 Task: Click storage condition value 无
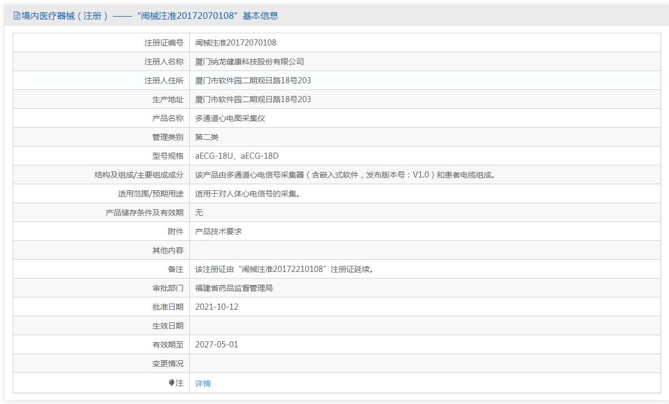tap(199, 213)
